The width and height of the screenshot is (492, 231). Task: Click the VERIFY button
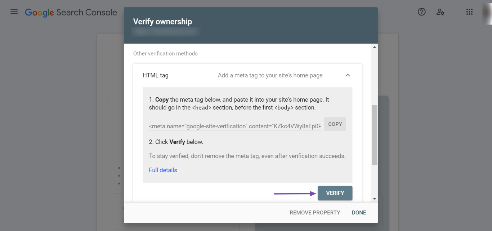(x=335, y=193)
